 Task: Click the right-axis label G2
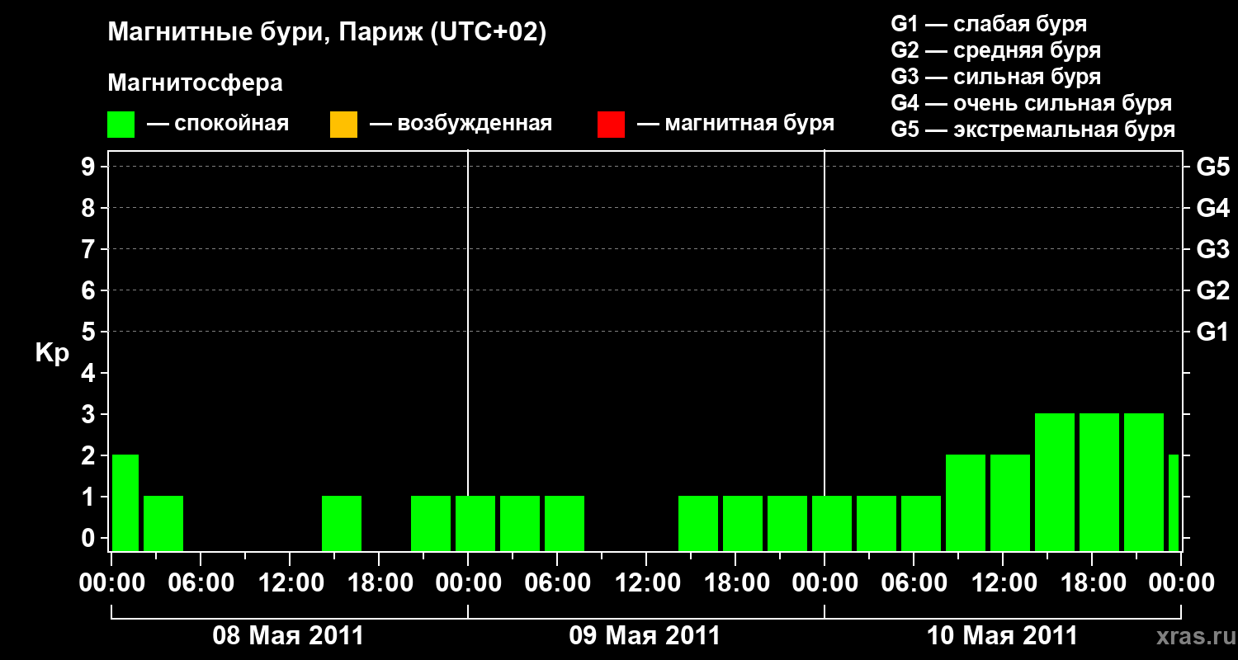(1212, 290)
